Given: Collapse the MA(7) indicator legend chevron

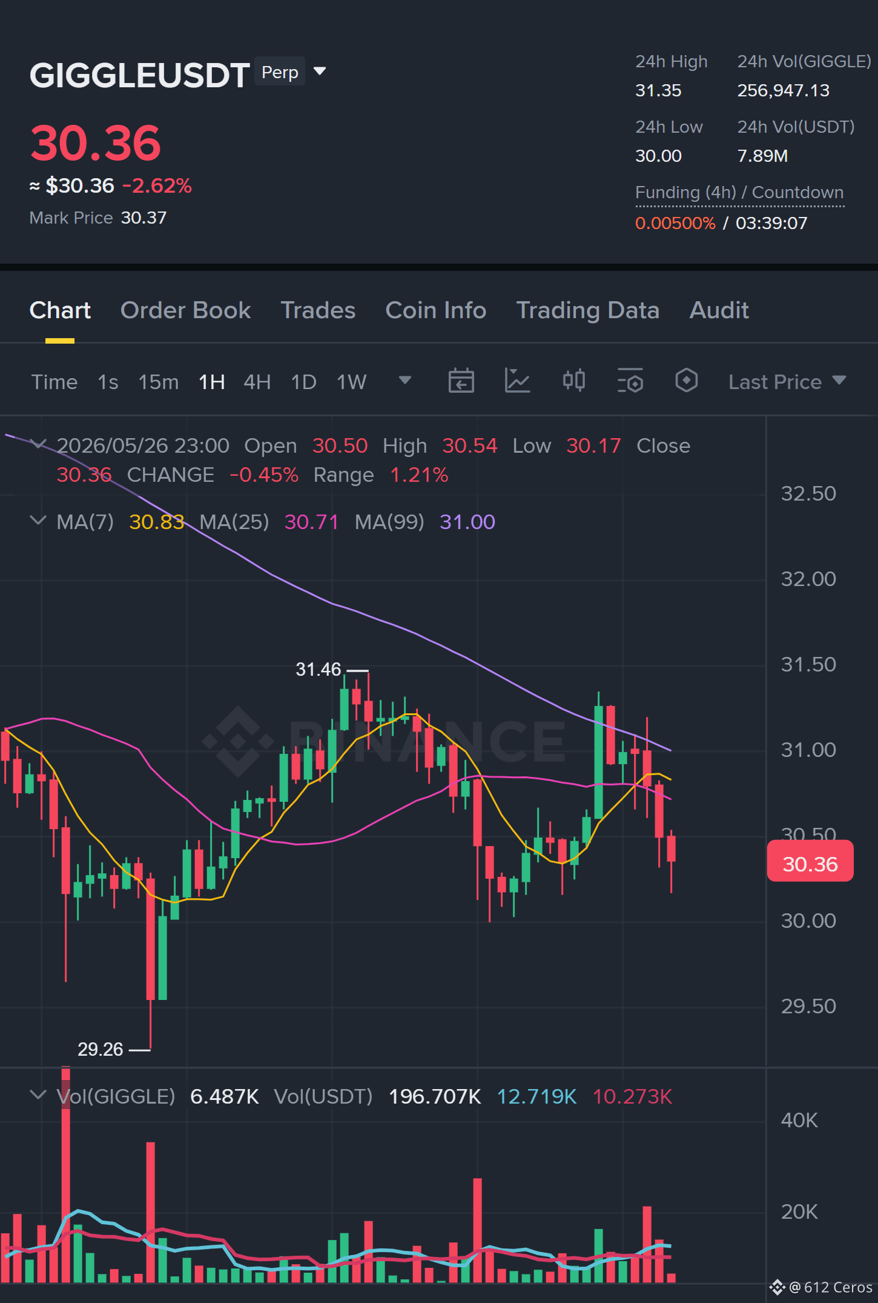Looking at the screenshot, I should (x=38, y=521).
